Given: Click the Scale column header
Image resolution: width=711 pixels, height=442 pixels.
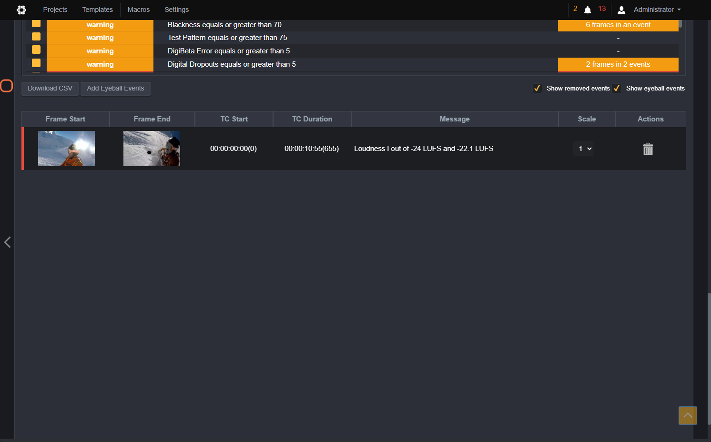Looking at the screenshot, I should (x=587, y=119).
